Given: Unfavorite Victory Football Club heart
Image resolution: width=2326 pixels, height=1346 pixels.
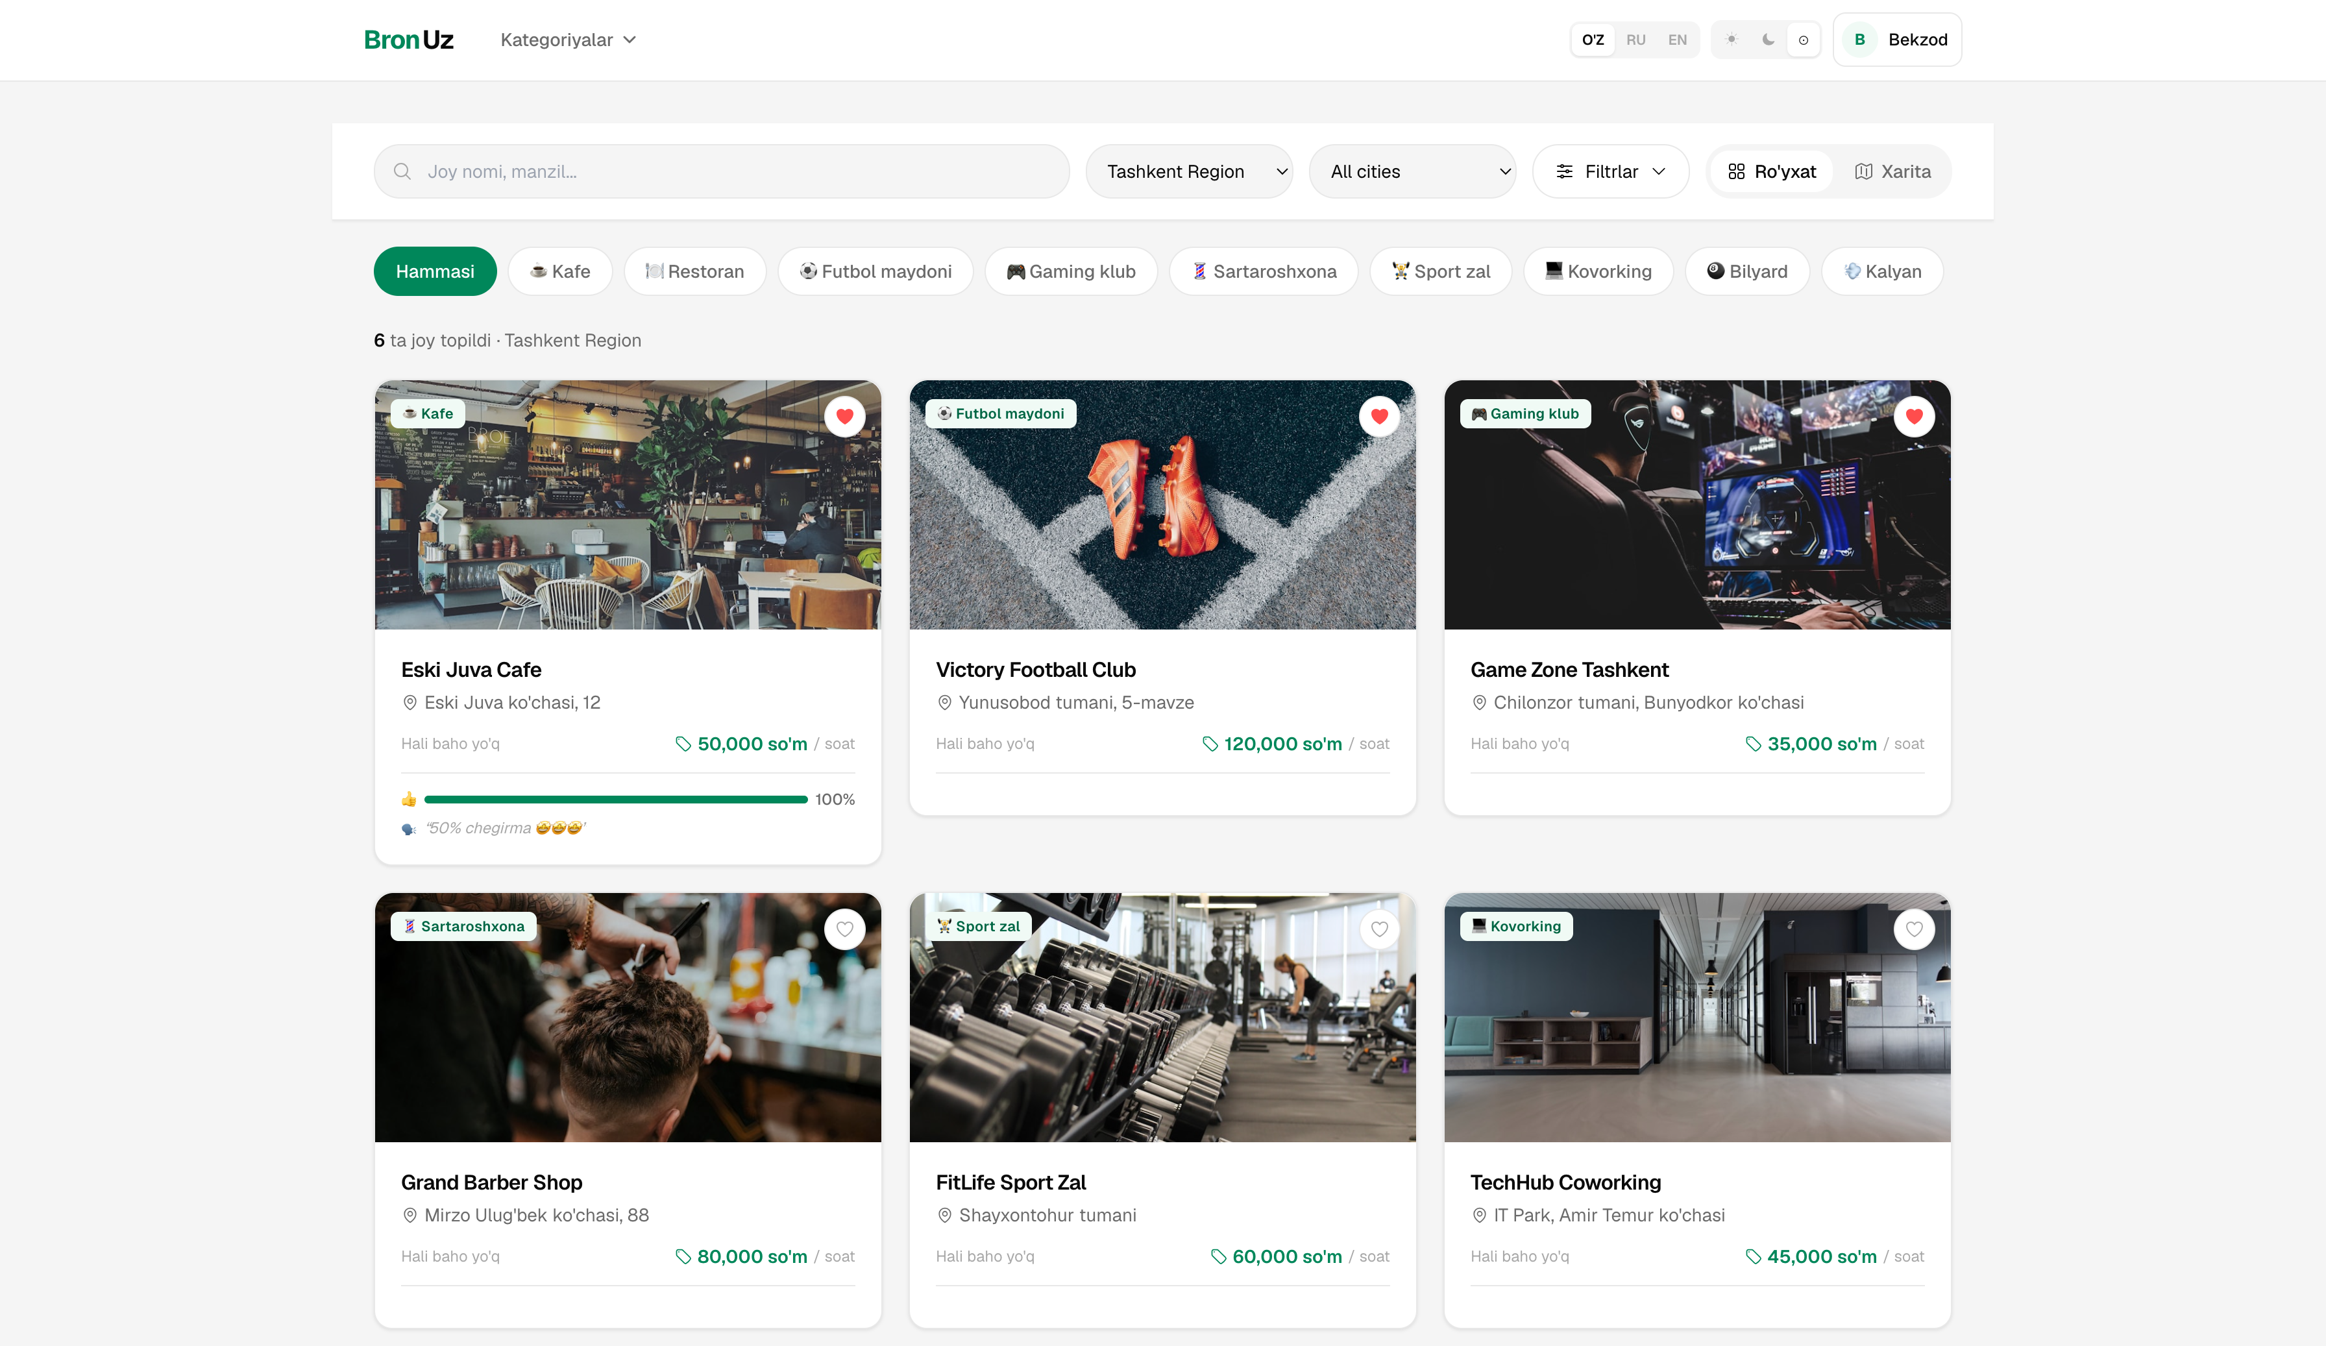Looking at the screenshot, I should pyautogui.click(x=1379, y=417).
